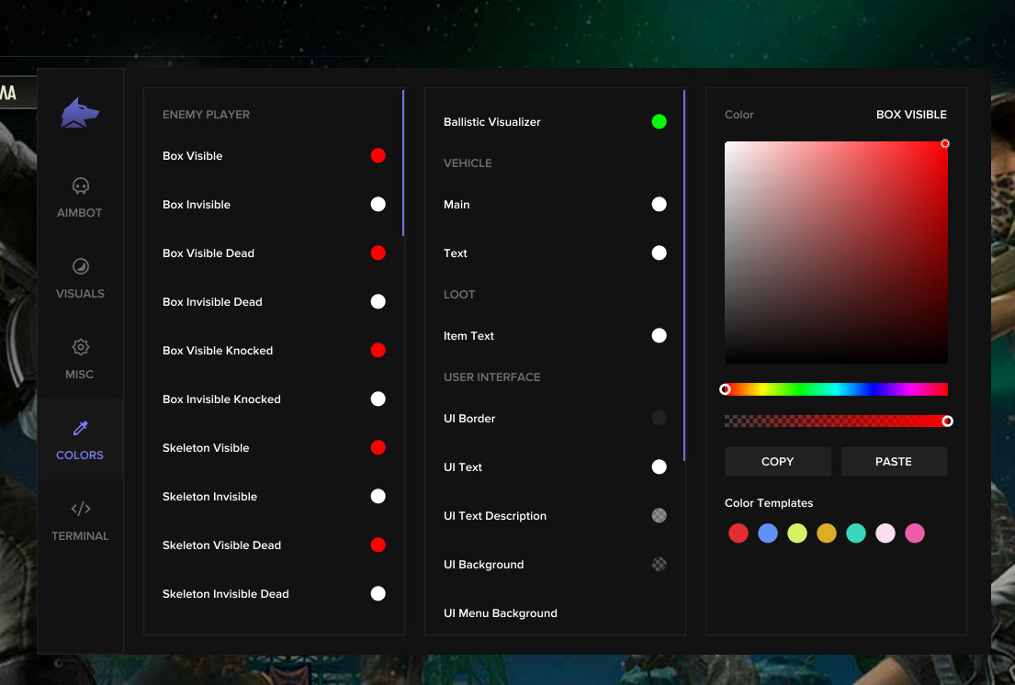Open the Terminal code icon
1015x685 pixels.
point(80,509)
